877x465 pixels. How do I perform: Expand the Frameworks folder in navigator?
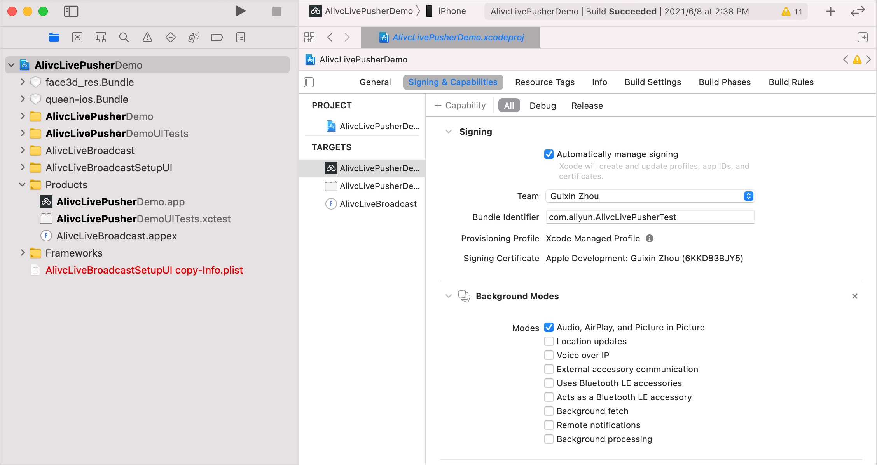tap(22, 253)
